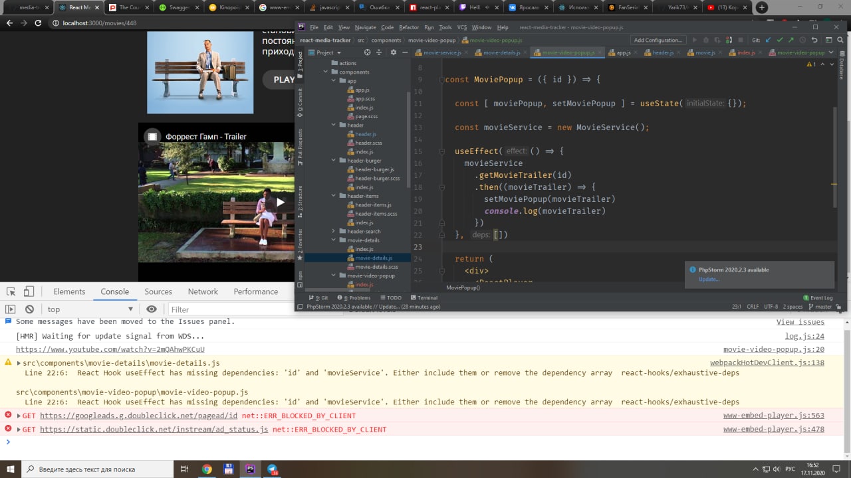
Task: Open the top JavaScript context dropdown
Action: pyautogui.click(x=90, y=309)
